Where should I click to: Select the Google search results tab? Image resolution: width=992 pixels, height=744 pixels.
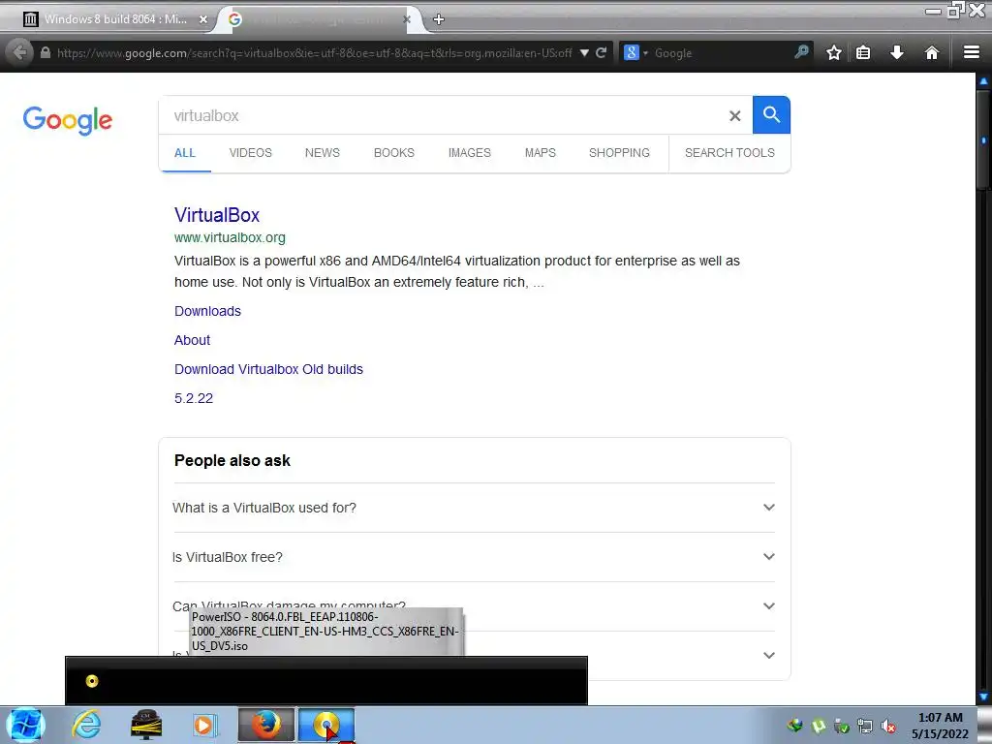click(317, 19)
